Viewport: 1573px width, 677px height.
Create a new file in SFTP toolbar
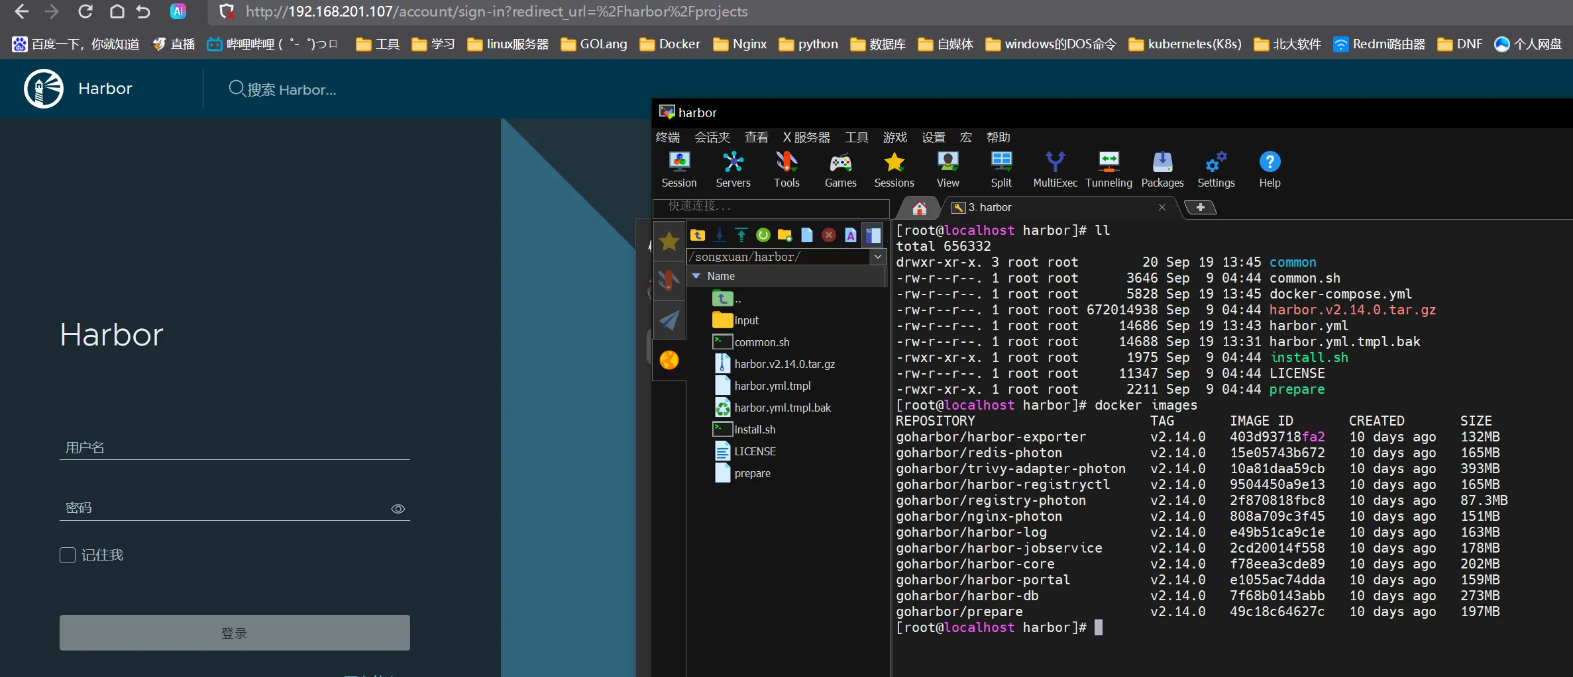[x=807, y=235]
